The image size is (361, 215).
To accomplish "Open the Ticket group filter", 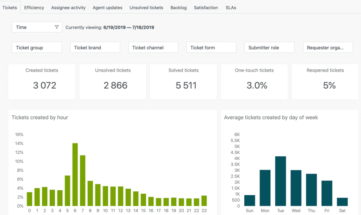I will 37,47.
